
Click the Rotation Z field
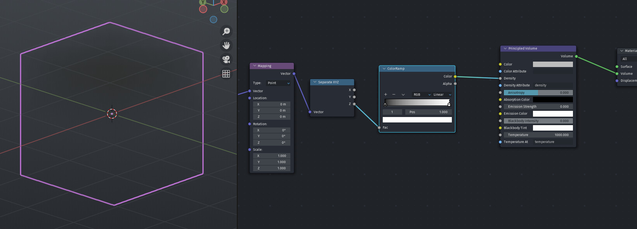(272, 143)
